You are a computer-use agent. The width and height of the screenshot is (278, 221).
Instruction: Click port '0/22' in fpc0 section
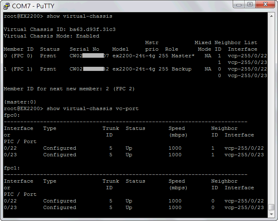10,148
